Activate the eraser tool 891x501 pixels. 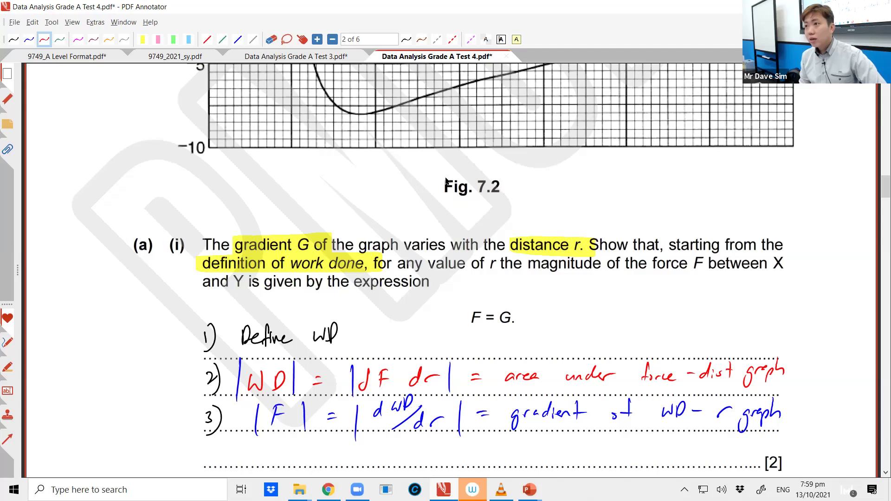[x=271, y=39]
